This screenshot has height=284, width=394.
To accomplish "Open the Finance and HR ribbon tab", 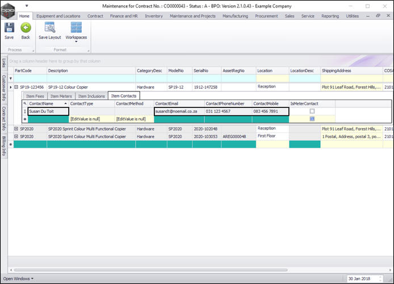I will 123,16.
